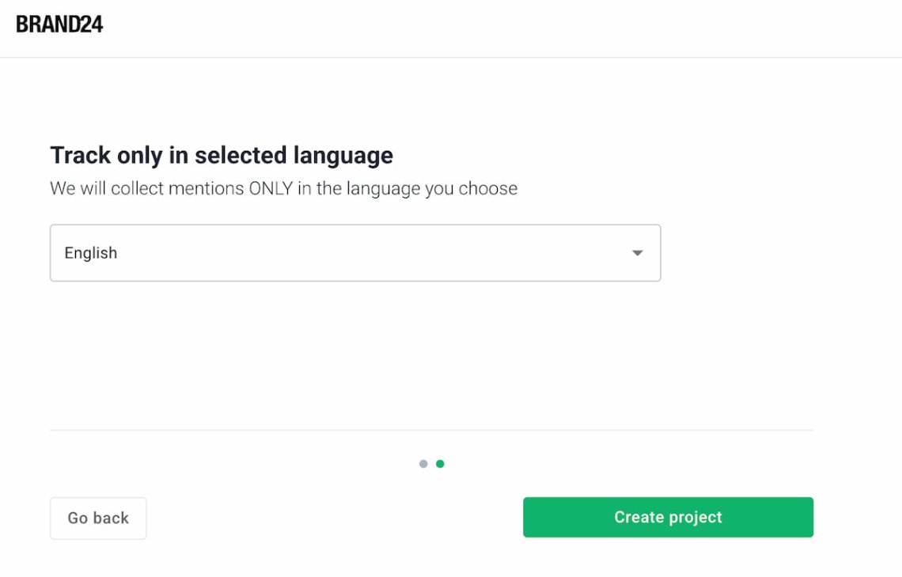Click the top header bar beside BRAND24
Screen dimensions: 902x577
pyautogui.click(x=501, y=28)
